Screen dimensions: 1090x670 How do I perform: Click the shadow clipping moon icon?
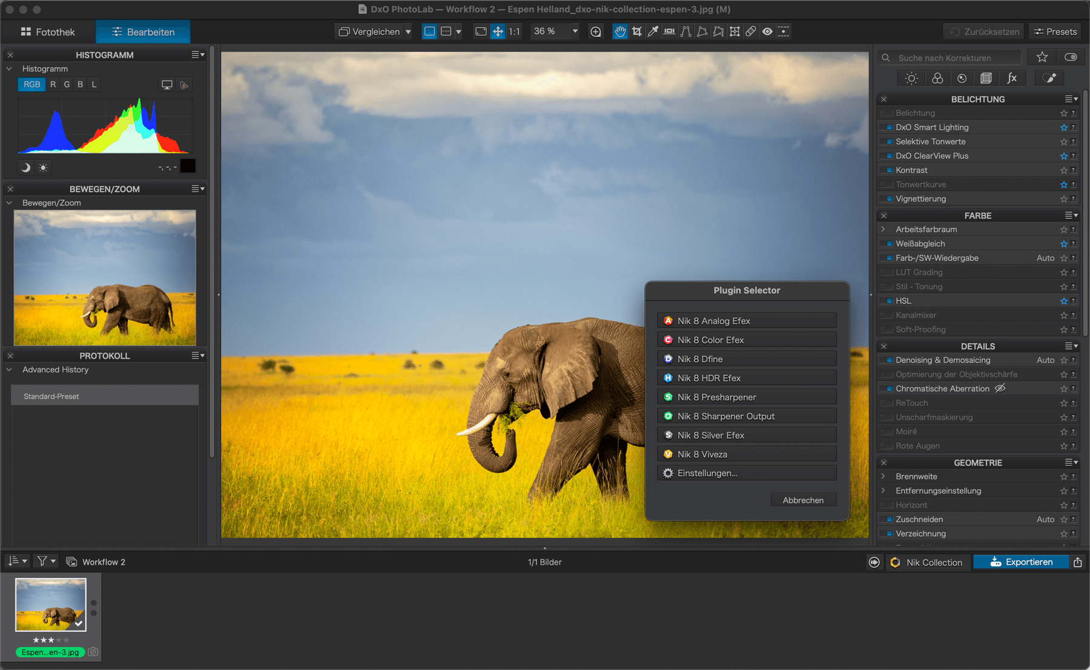point(25,167)
